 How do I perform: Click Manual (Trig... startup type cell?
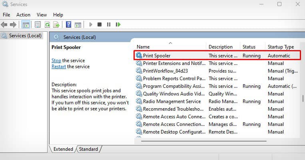(283, 71)
